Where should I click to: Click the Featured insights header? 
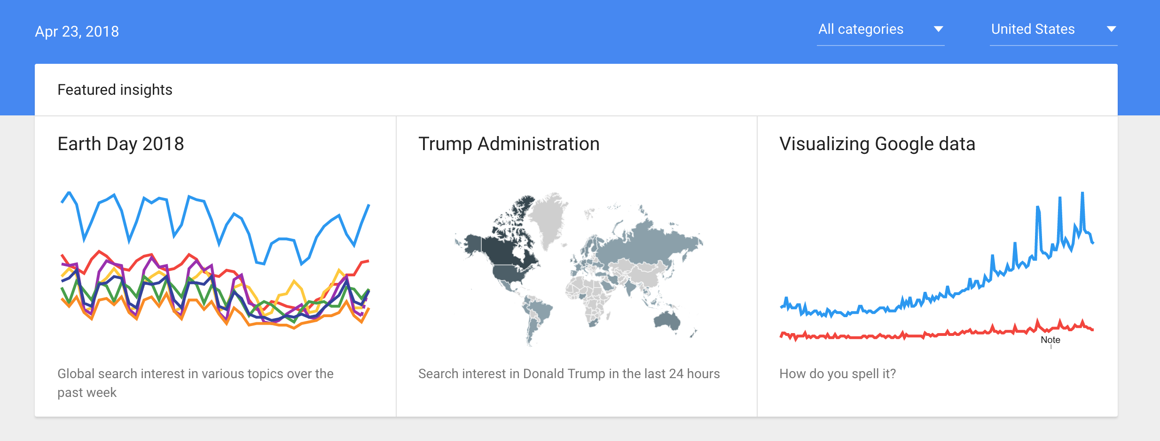[x=115, y=90]
